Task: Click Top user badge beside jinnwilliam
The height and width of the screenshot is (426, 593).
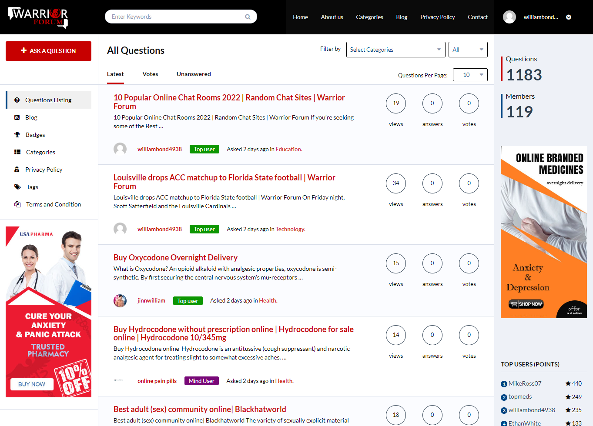Action: click(188, 301)
